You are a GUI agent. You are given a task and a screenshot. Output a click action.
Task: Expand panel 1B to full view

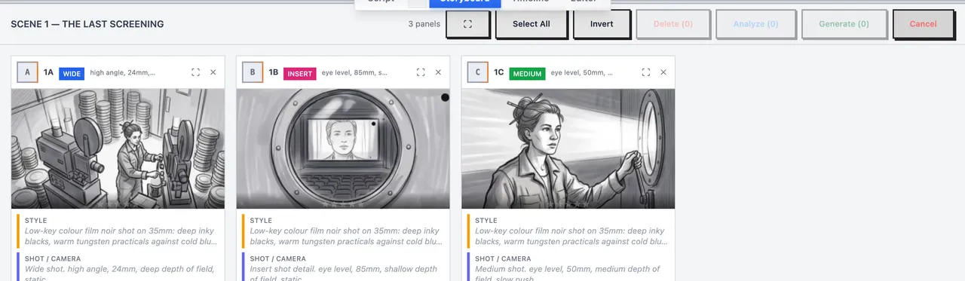pyautogui.click(x=421, y=72)
